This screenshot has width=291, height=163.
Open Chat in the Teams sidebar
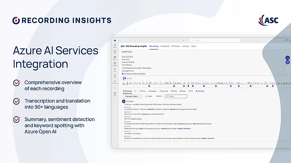tap(115, 52)
